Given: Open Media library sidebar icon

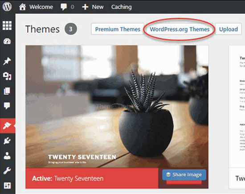Looking at the screenshot, I should (x=7, y=76).
